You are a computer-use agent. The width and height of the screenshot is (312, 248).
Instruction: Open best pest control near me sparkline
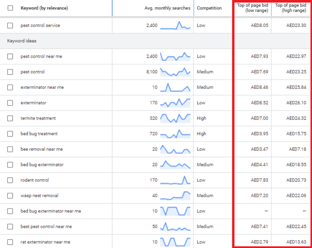[x=175, y=227]
